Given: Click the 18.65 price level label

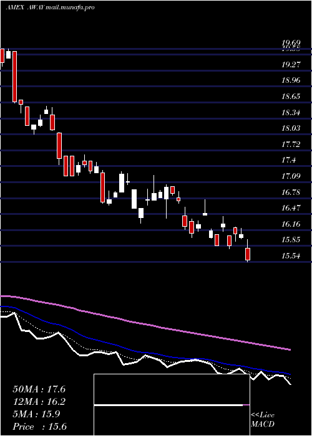Looking at the screenshot, I should click(291, 97).
